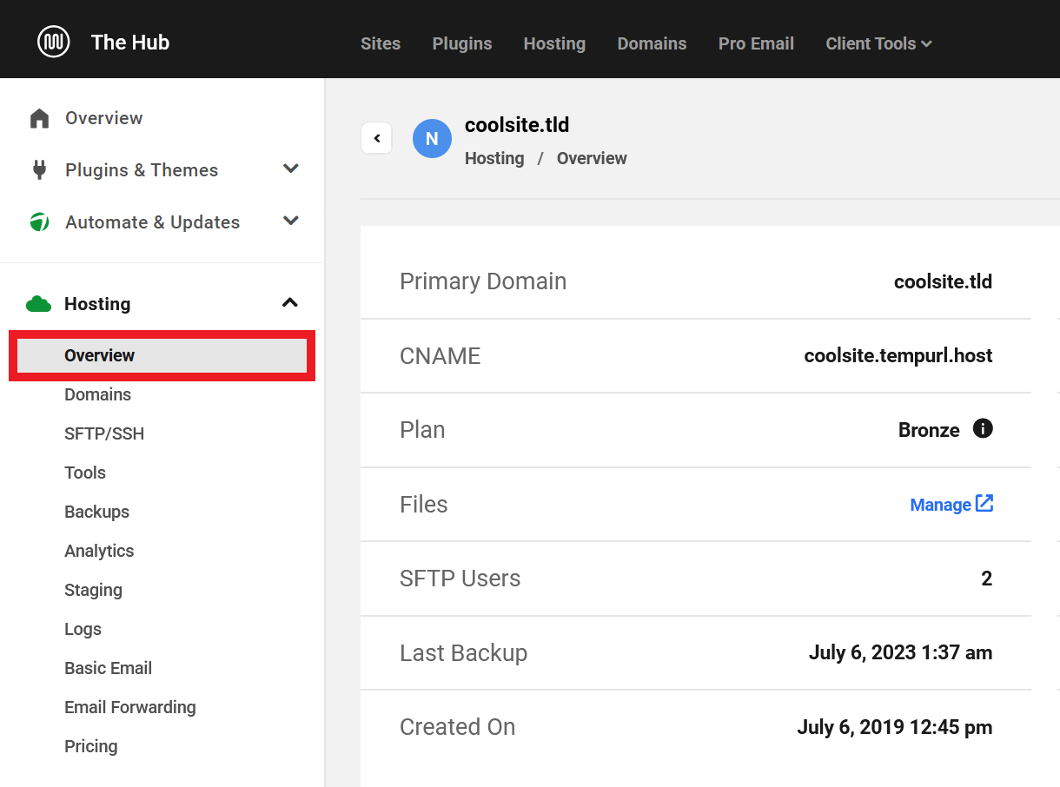Screen dimensions: 1060x787
Task: Click the Plugins & Themes plug icon
Action: pyautogui.click(x=39, y=170)
